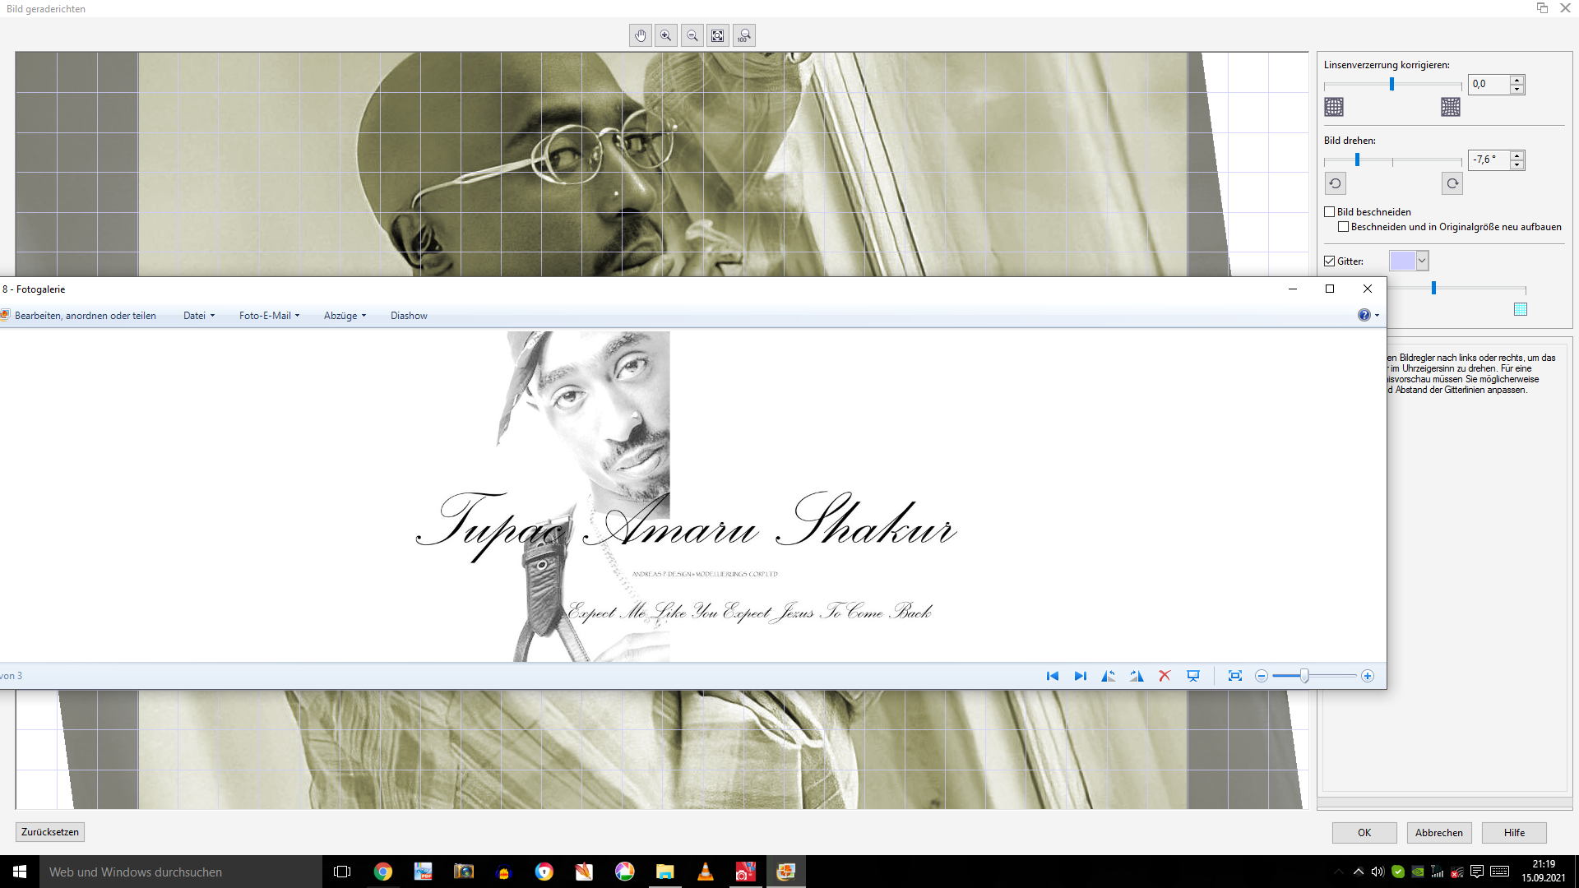1579x888 pixels.
Task: Increase lens distortion value with up arrow
Action: click(x=1517, y=80)
